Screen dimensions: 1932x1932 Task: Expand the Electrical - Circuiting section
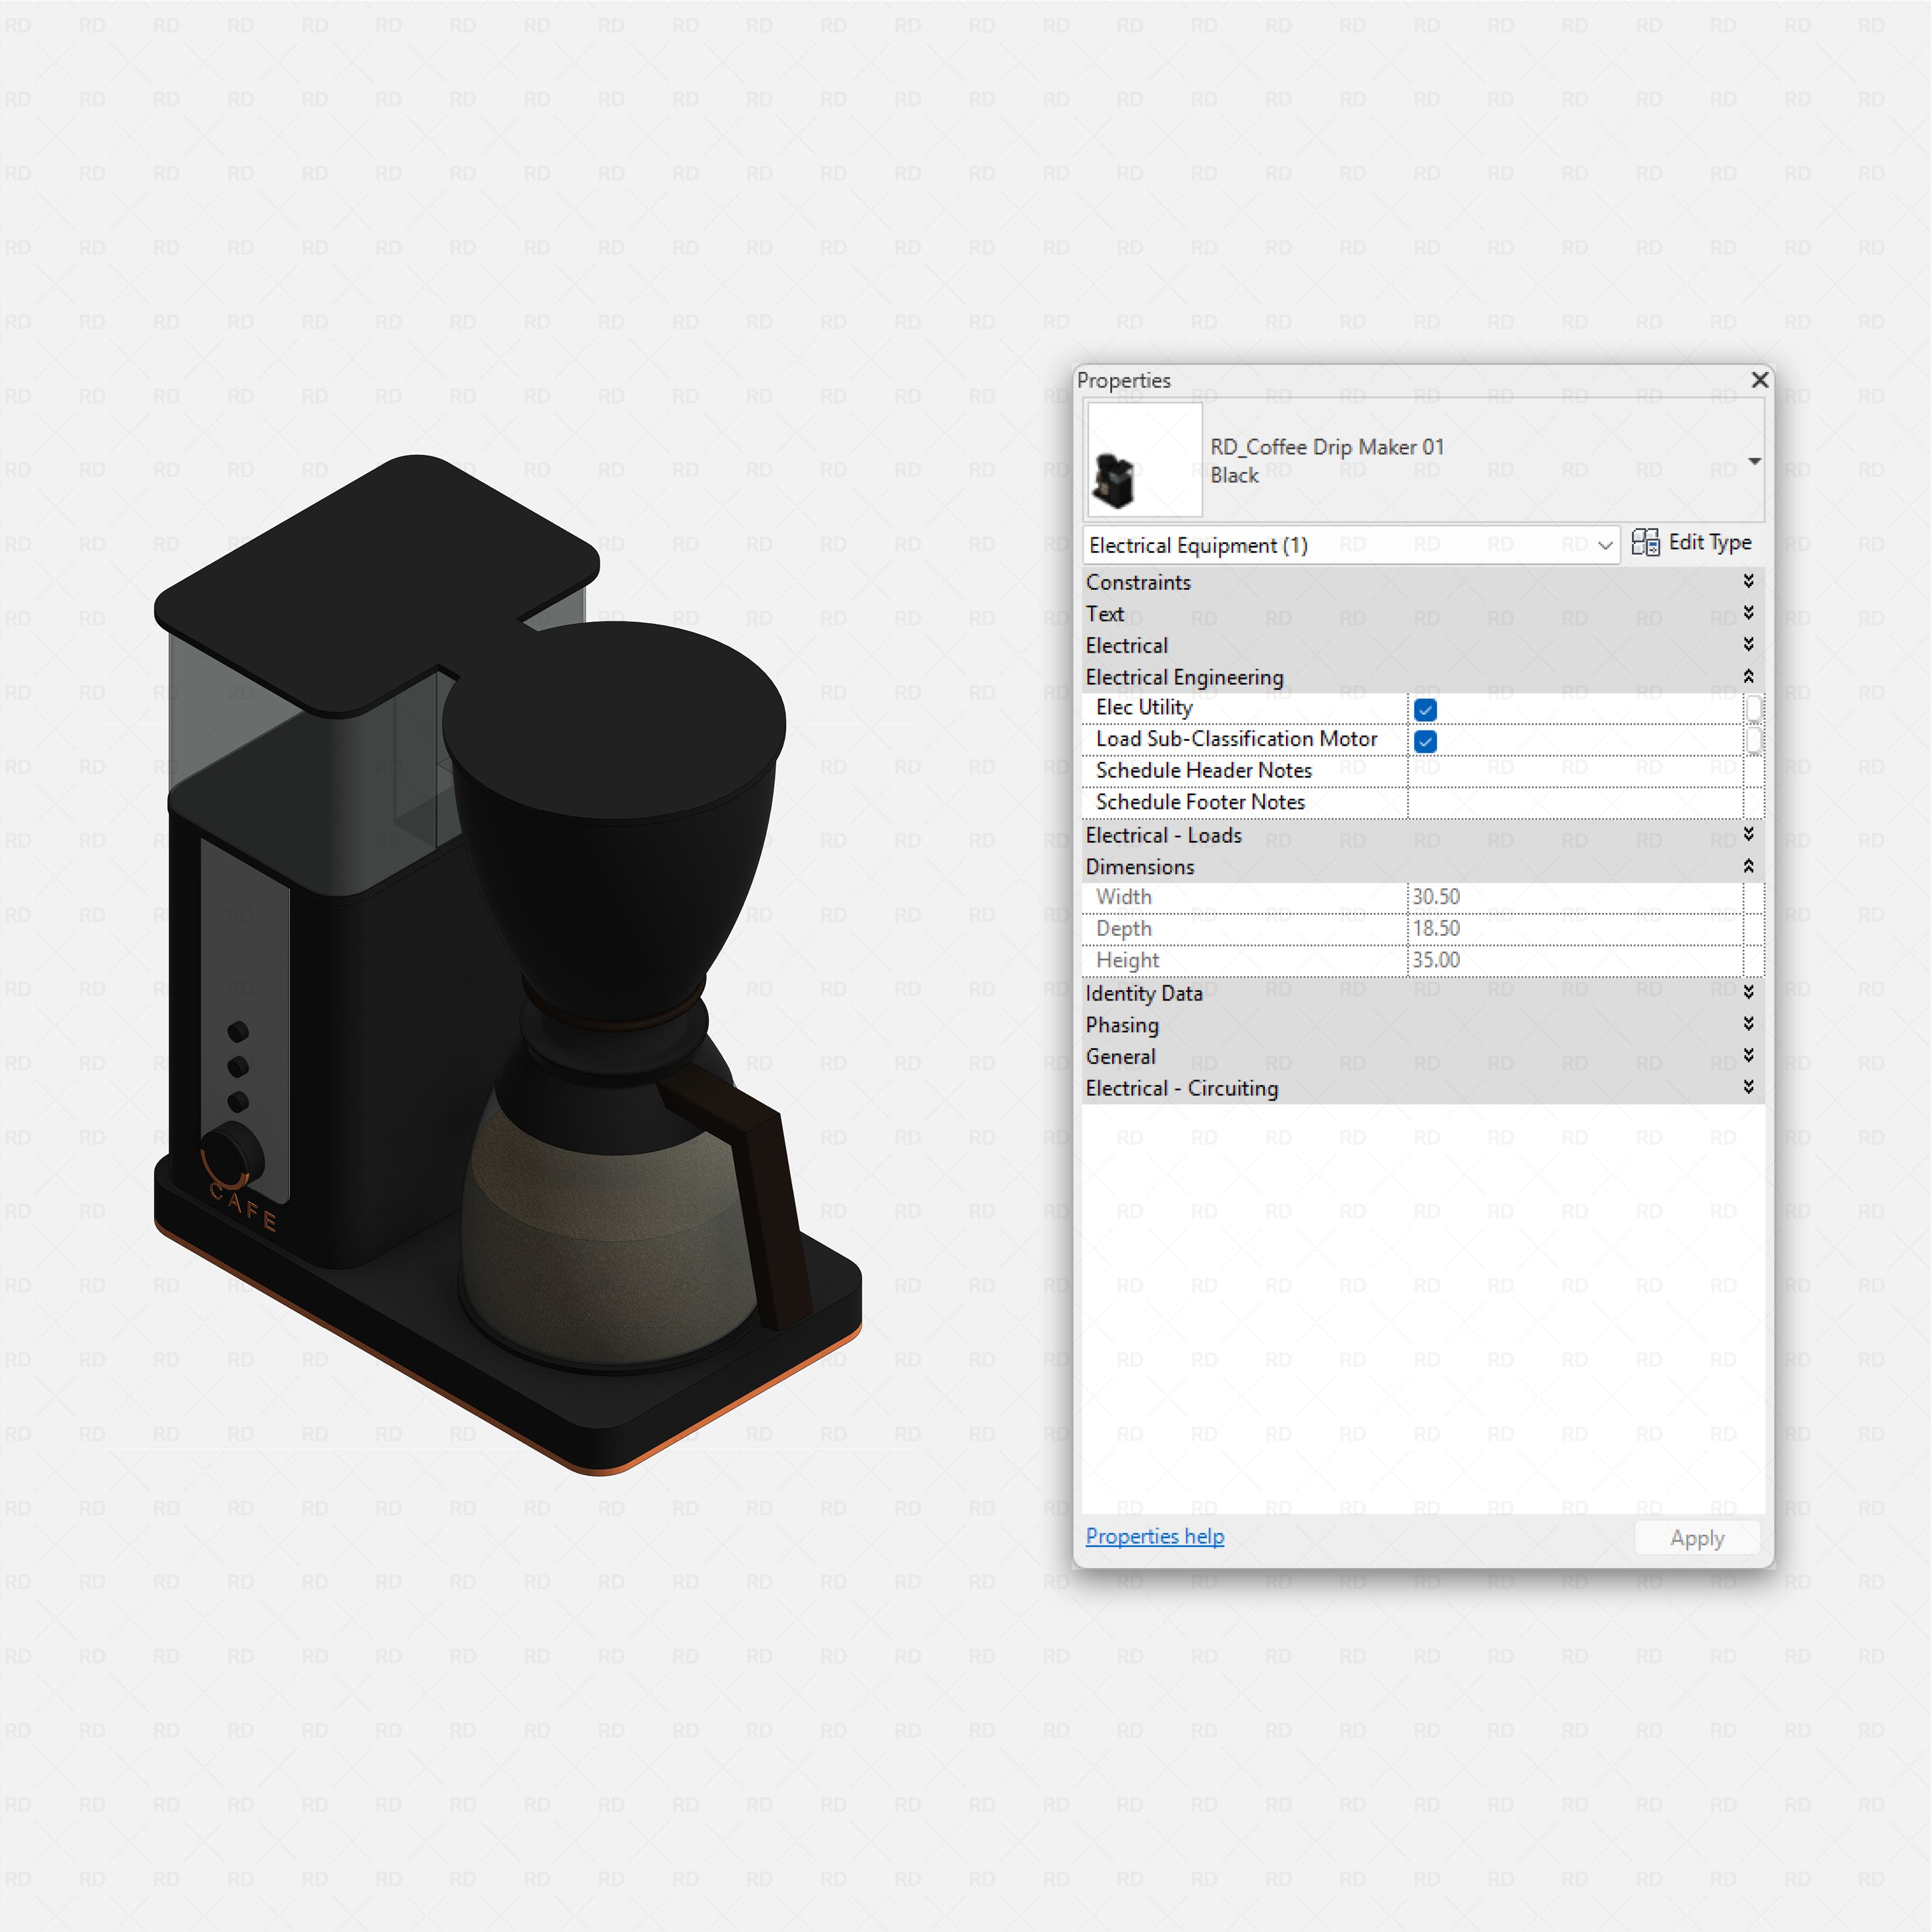click(x=1749, y=1088)
